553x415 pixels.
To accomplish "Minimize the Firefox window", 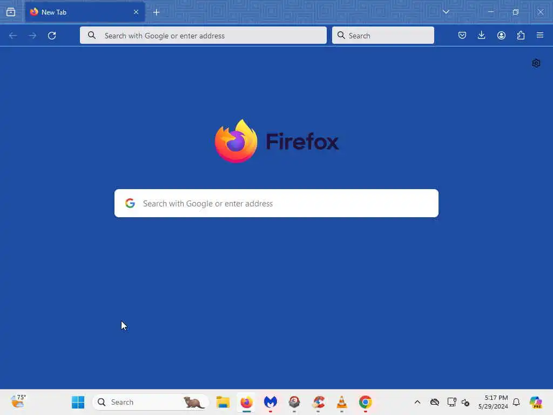I will 490,12.
